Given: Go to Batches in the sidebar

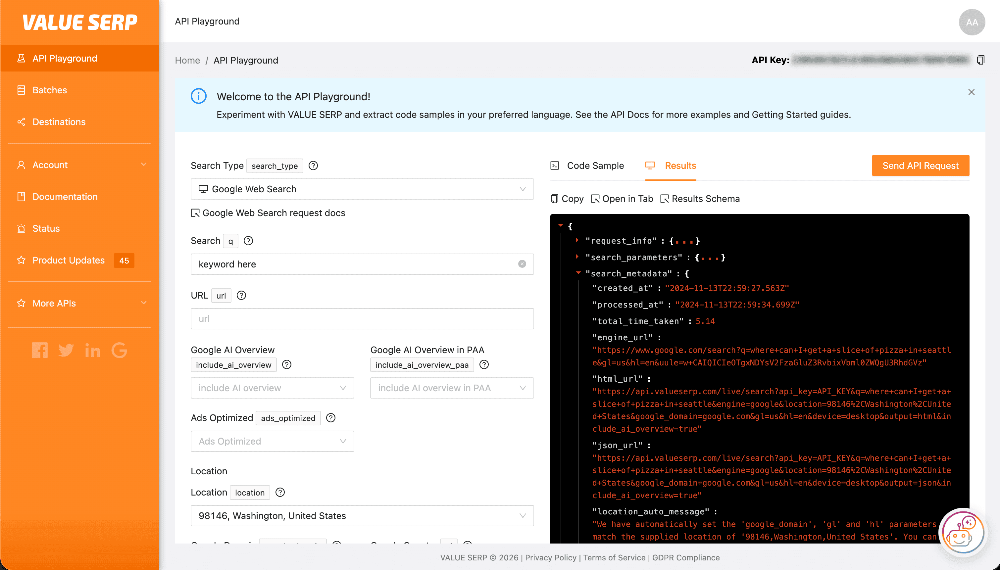Looking at the screenshot, I should [79, 90].
